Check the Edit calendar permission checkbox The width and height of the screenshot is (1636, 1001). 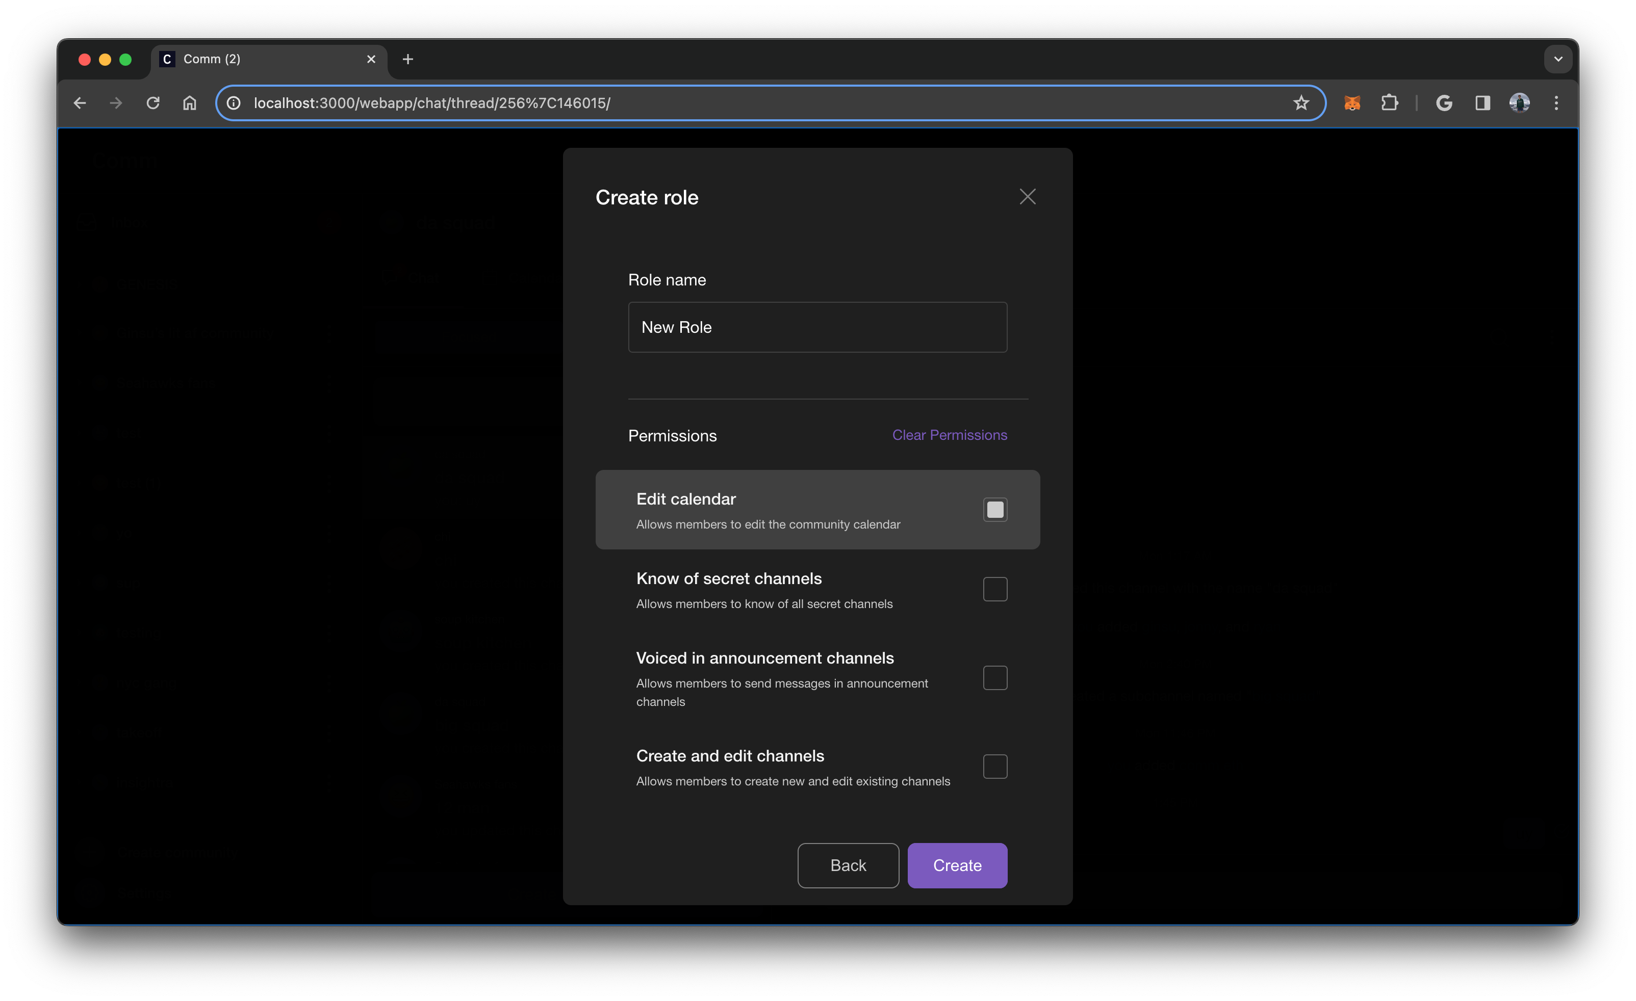tap(994, 510)
